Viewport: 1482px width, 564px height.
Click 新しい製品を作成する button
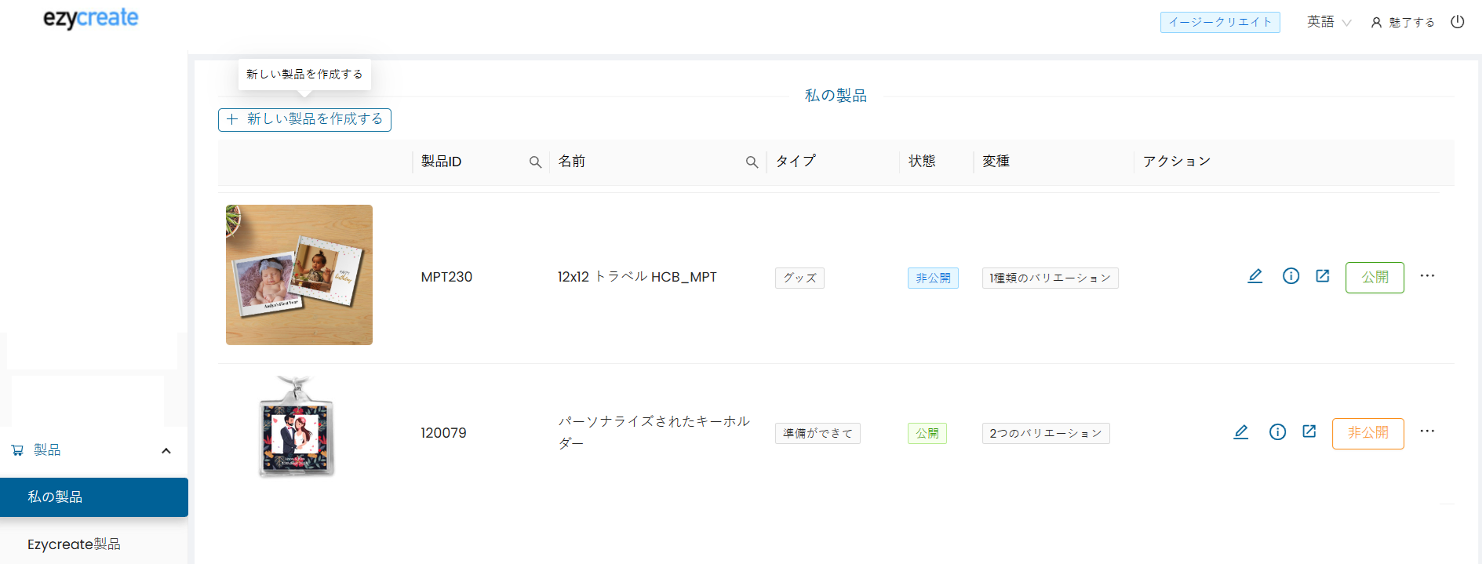coord(304,119)
